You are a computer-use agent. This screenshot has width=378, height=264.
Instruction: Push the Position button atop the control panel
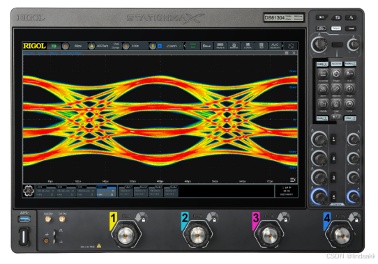(350, 64)
